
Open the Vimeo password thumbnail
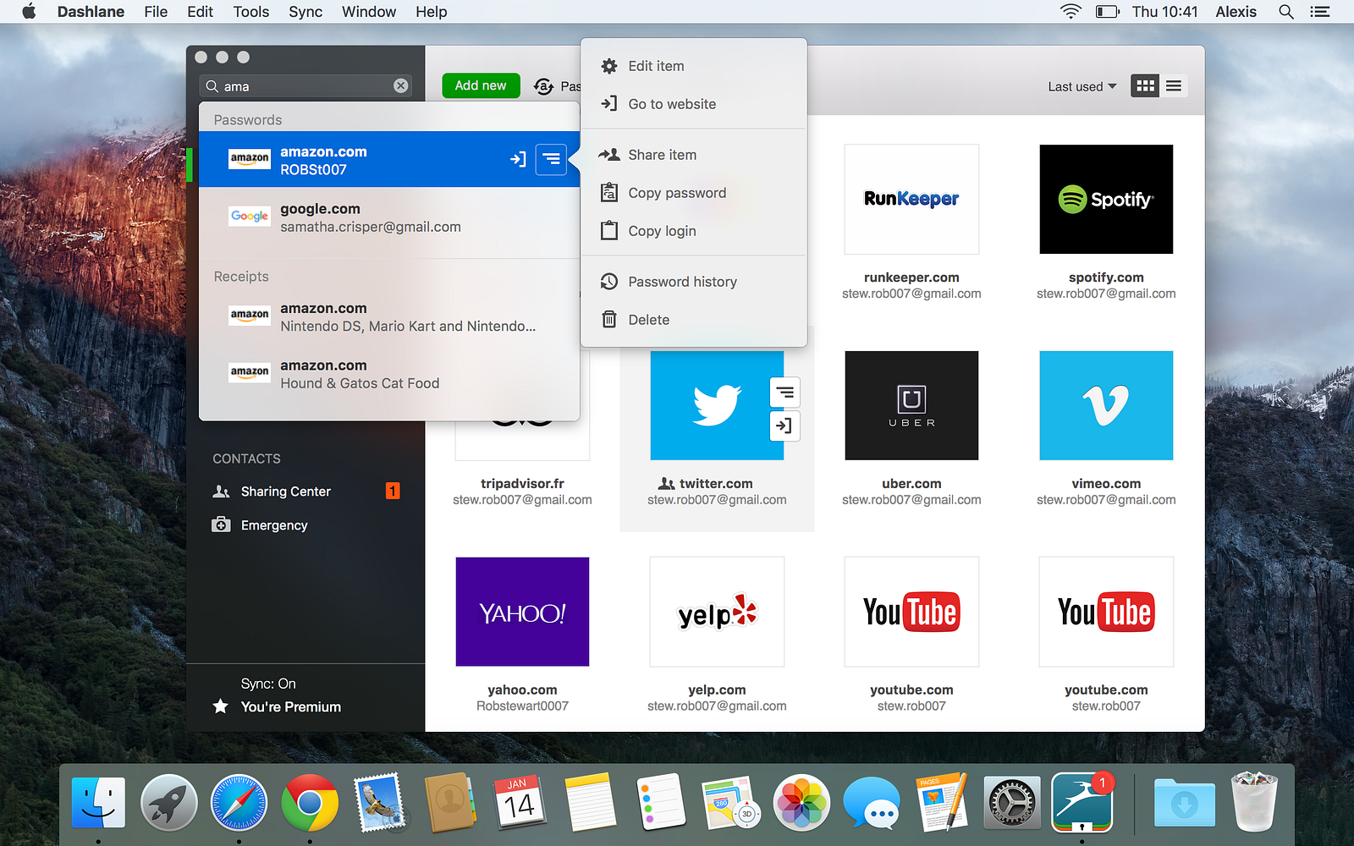(x=1106, y=405)
